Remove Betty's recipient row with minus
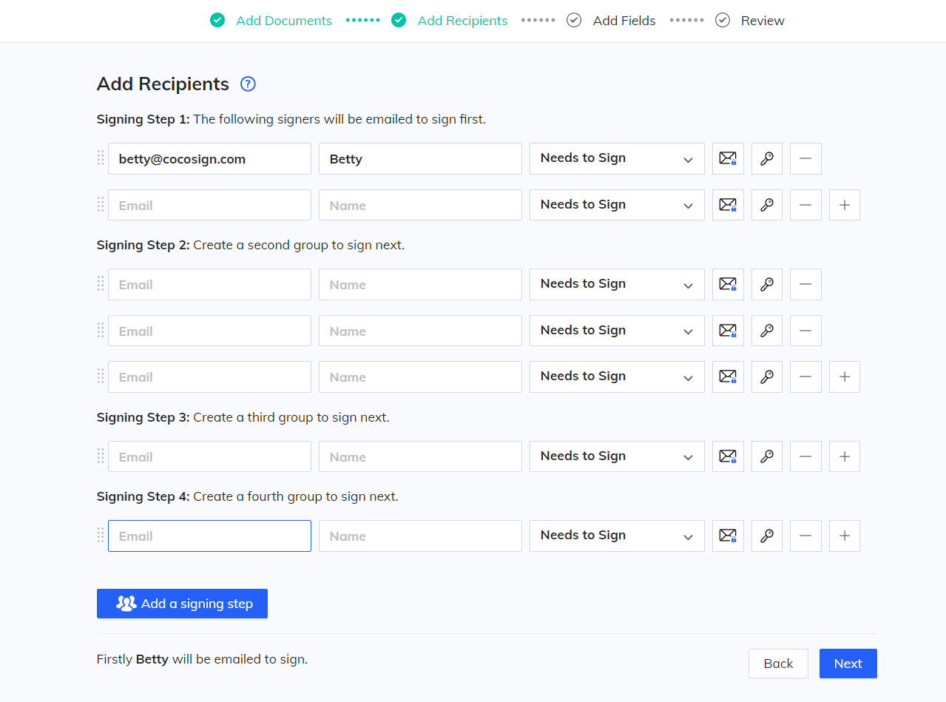The height and width of the screenshot is (702, 946). [x=805, y=158]
